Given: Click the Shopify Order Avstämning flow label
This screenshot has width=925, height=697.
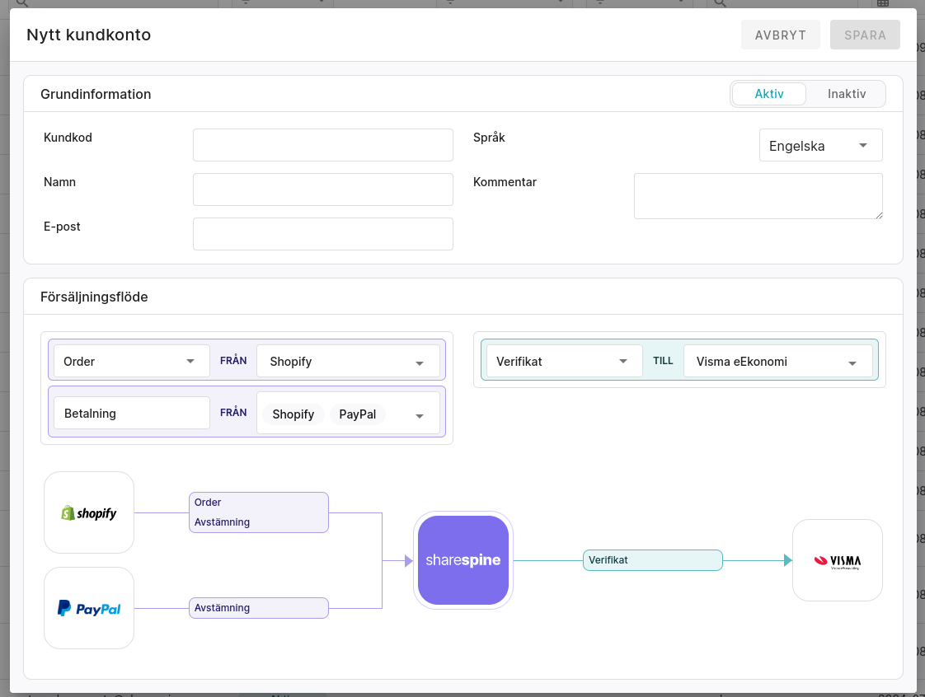Looking at the screenshot, I should click(x=258, y=512).
